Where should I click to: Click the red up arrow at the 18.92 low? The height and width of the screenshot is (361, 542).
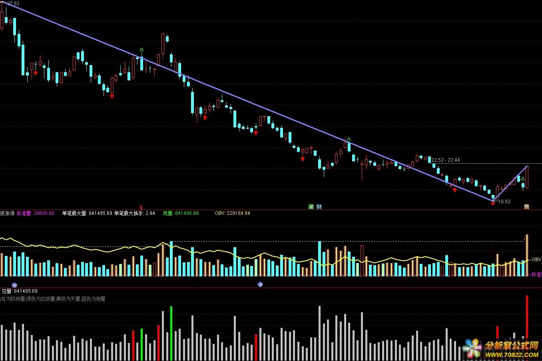[x=493, y=203]
